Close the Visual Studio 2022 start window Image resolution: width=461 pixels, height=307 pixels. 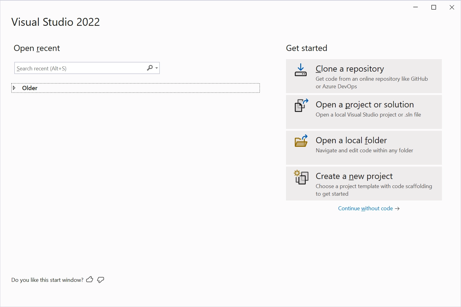(452, 7)
